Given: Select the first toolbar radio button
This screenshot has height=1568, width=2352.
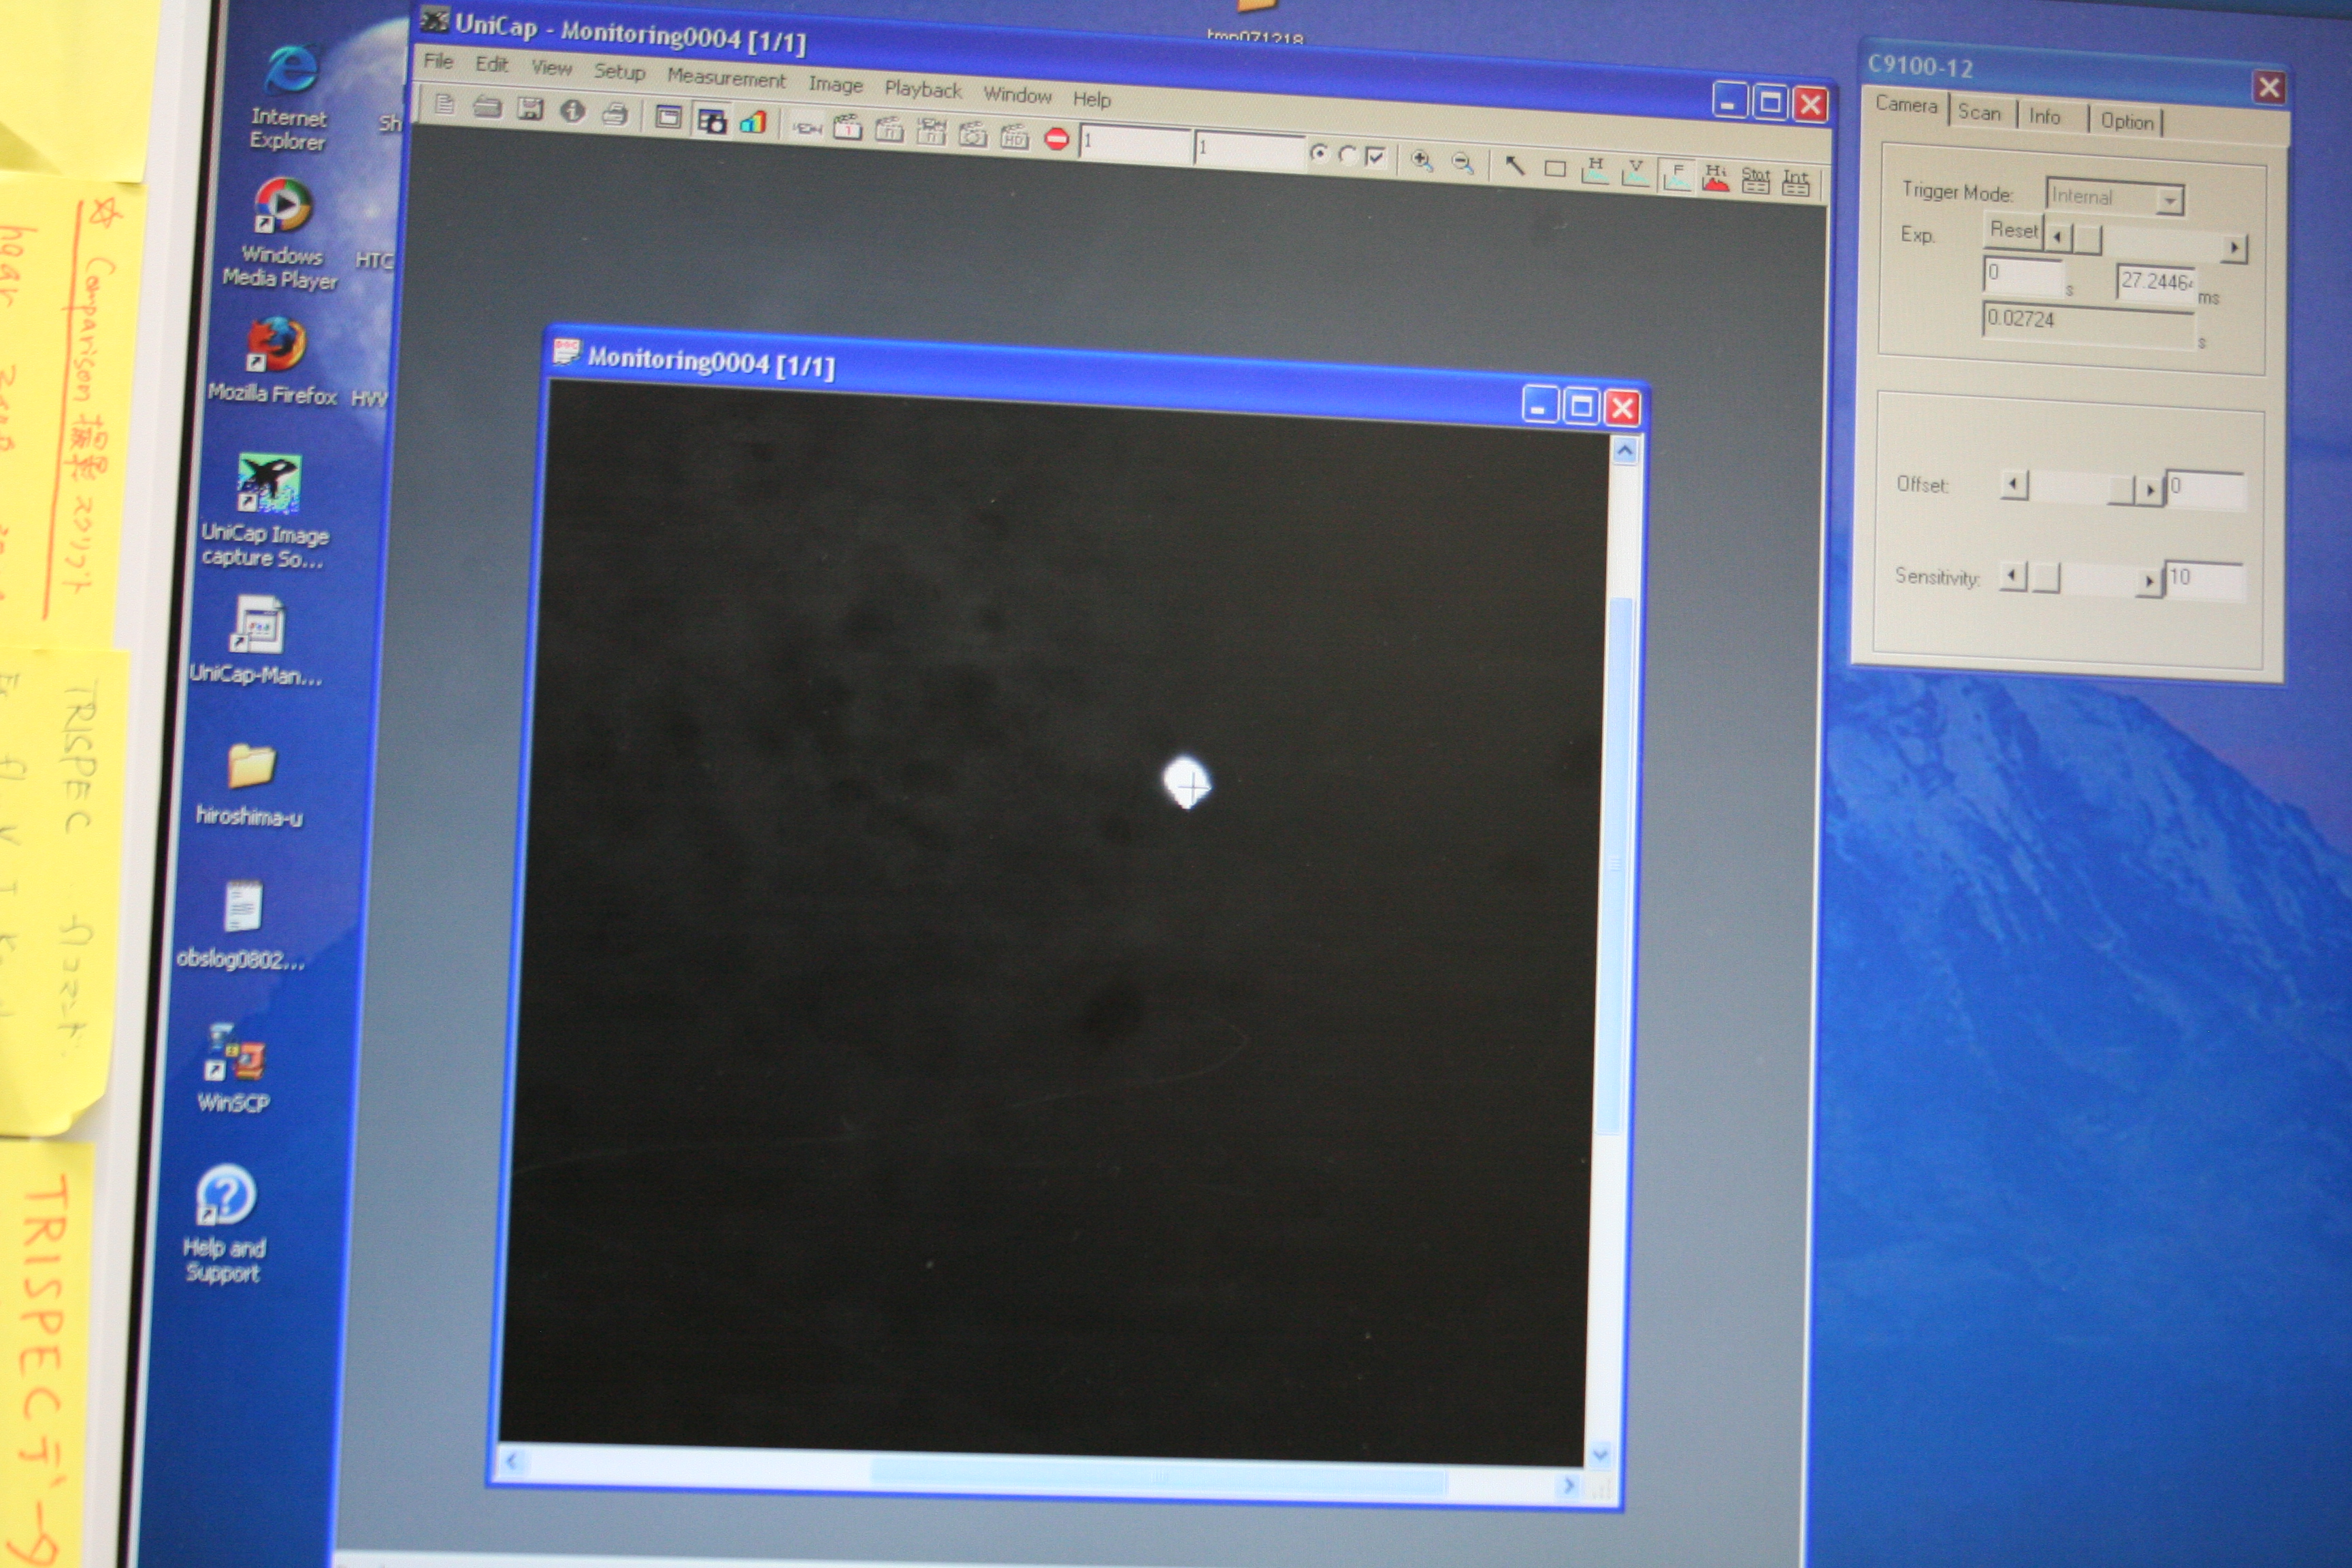Looking at the screenshot, I should coord(1319,153).
